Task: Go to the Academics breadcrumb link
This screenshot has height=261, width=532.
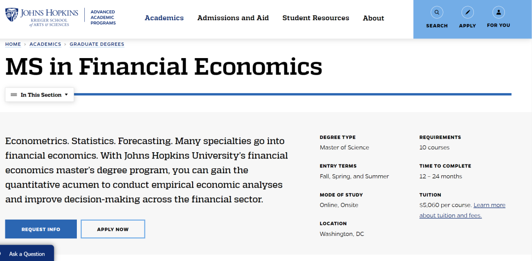Action: pos(45,44)
